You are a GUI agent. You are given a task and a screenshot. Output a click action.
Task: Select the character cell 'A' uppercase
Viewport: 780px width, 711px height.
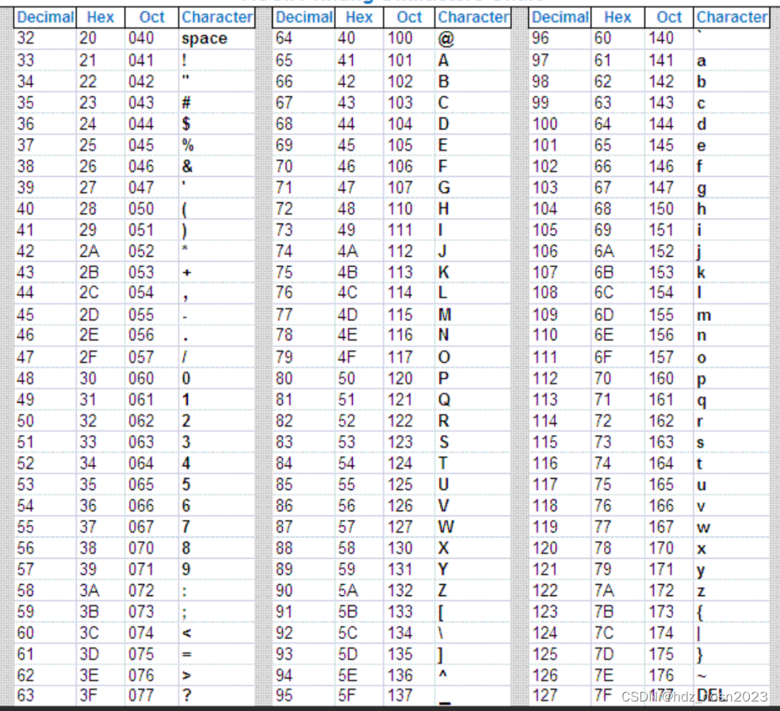click(x=472, y=60)
